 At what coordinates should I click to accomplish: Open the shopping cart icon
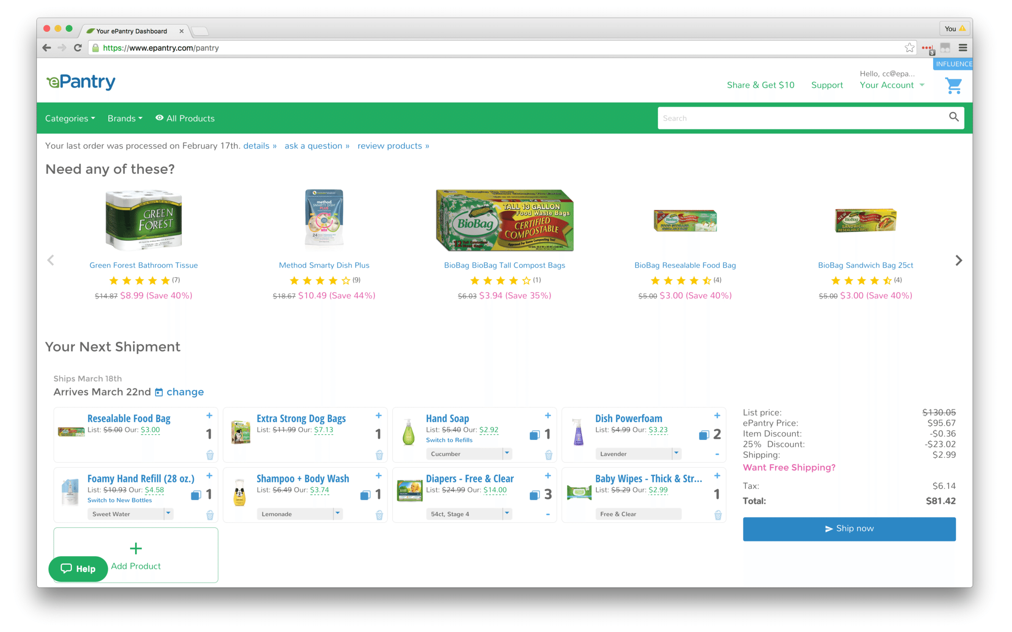pyautogui.click(x=953, y=85)
